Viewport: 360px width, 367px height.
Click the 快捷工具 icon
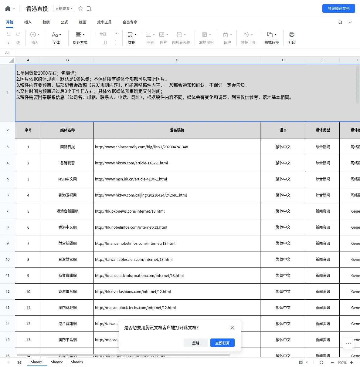click(246, 35)
